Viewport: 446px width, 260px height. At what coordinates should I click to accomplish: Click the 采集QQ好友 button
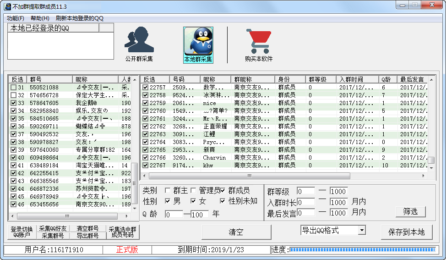coord(53,228)
